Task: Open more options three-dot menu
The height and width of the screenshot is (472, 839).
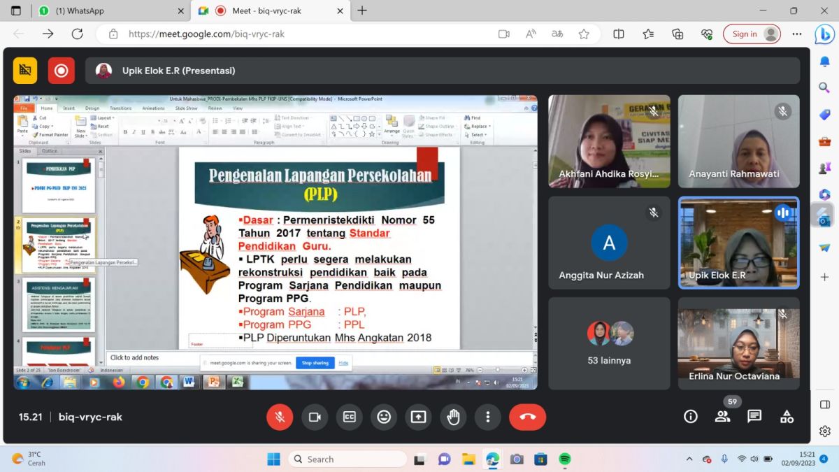Action: pos(487,417)
